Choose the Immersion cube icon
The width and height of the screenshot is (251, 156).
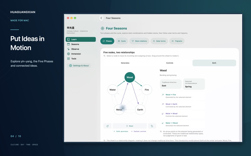point(68,54)
